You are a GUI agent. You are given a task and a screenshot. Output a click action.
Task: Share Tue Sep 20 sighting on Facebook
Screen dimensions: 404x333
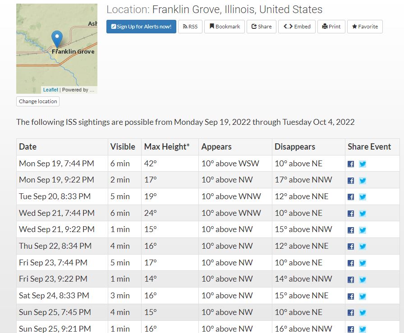[351, 197]
